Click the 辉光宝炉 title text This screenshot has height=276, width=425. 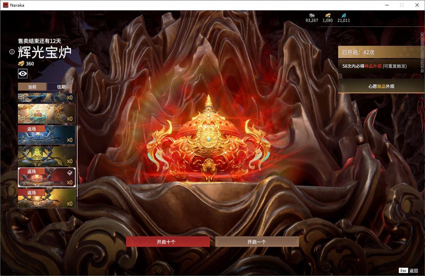pos(45,52)
